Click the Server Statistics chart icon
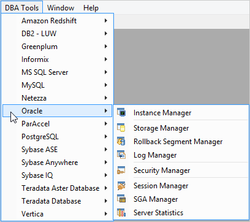This screenshot has width=250, height=222. 121,213
